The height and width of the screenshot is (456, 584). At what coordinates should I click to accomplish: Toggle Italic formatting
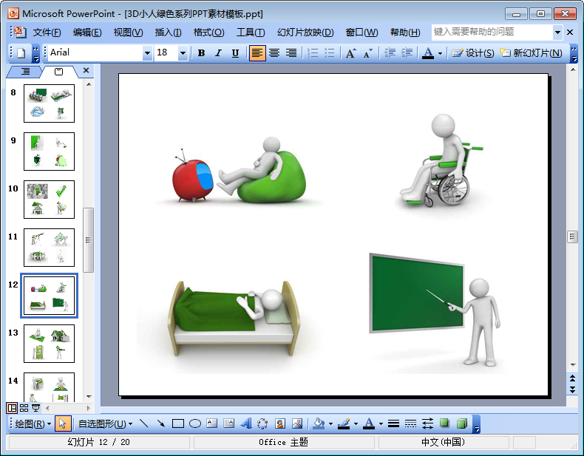pos(218,53)
